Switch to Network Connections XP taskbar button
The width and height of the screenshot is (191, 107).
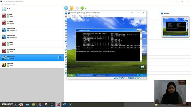pyautogui.click(x=85, y=75)
